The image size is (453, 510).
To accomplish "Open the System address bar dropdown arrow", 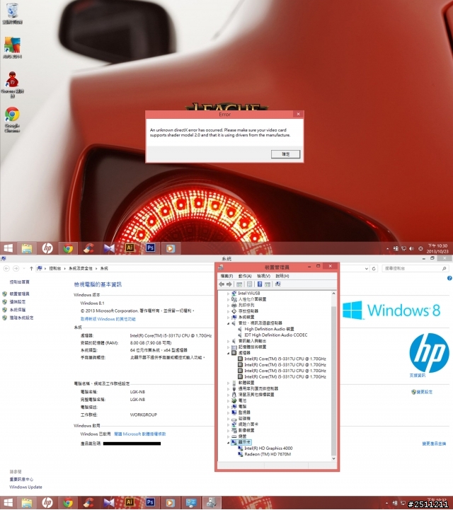I will pyautogui.click(x=367, y=269).
